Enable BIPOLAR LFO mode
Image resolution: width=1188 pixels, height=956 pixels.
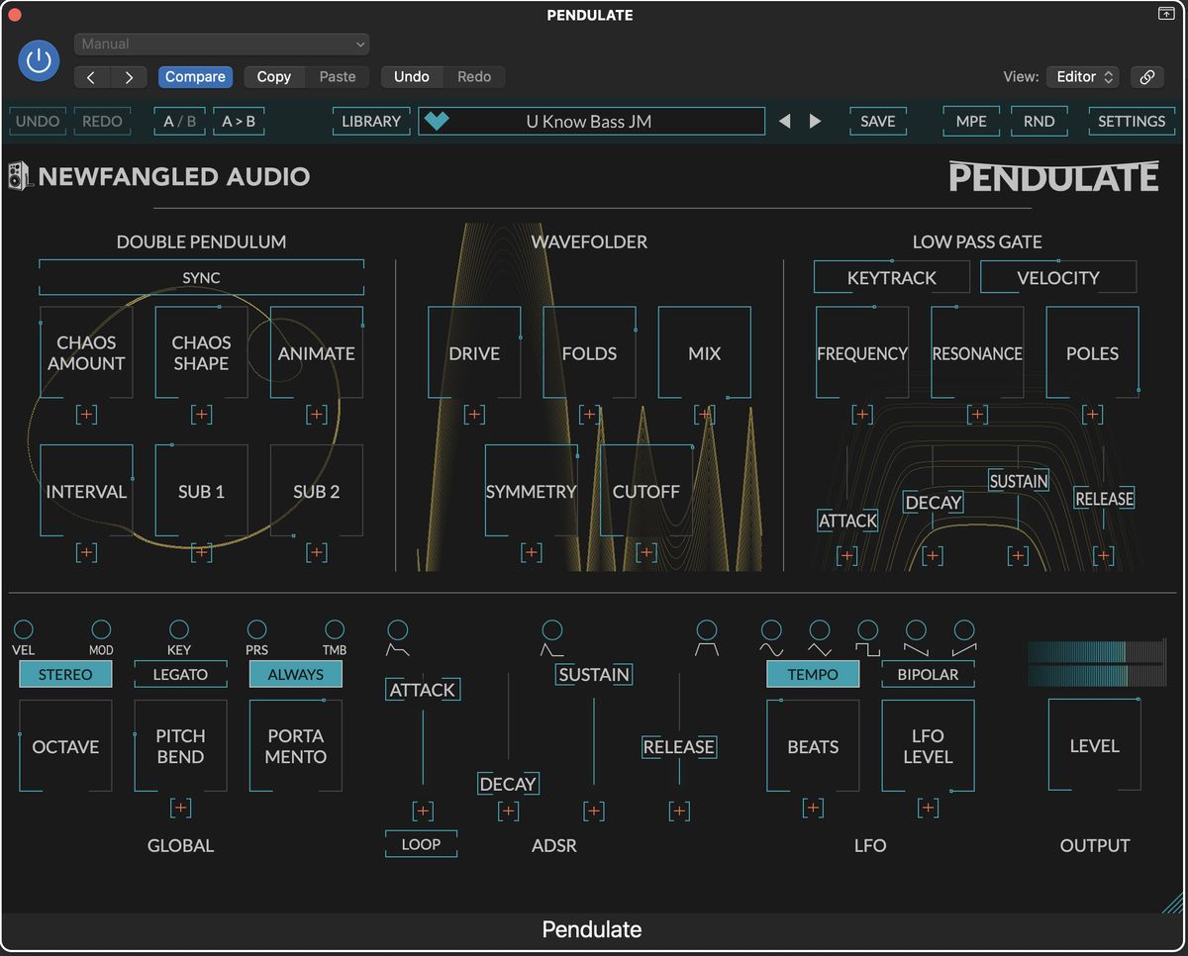click(x=928, y=674)
